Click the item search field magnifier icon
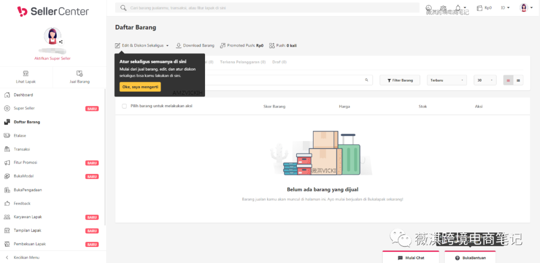Screen dimensions: 540x263 367,80
